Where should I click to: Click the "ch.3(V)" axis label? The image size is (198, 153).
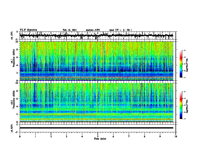(12, 128)
